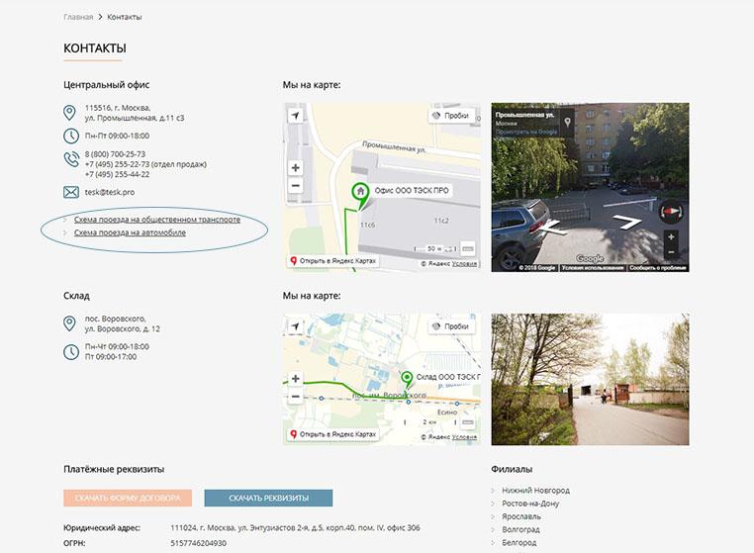Viewport: 754px width, 553px height.
Task: Click the ruler tool on the office map
Action: (468, 248)
